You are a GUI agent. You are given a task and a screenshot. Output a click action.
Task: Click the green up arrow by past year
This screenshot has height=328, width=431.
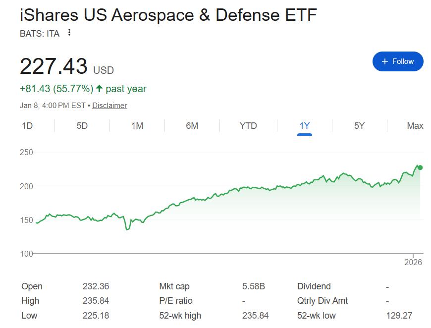[99, 89]
